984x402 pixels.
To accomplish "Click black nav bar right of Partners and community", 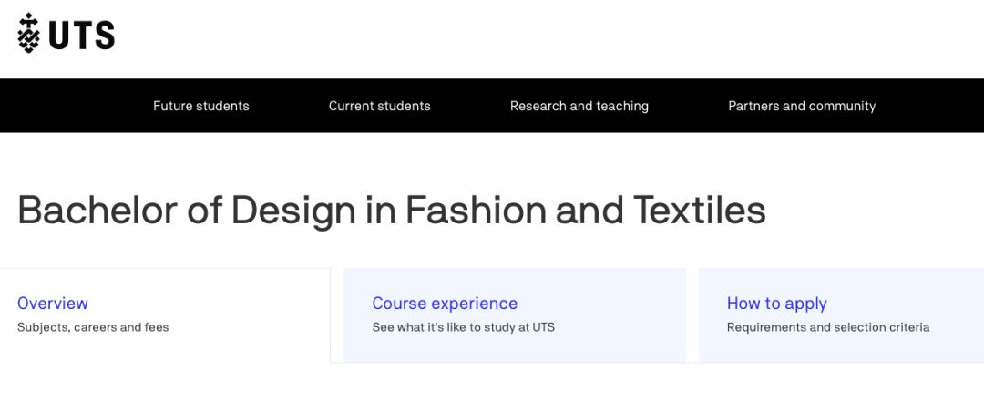I will click(929, 106).
